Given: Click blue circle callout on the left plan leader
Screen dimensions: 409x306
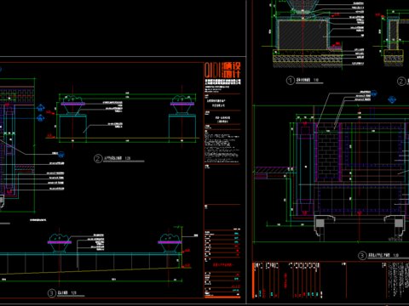Looking at the screenshot, I should coord(61,155).
